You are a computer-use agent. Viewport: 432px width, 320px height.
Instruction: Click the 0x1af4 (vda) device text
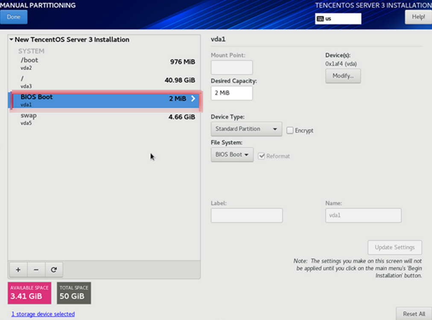[341, 64]
